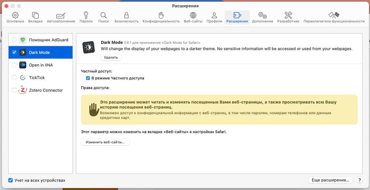
Task: Enable the Помощник AdGuard extension checkbox
Action: pyautogui.click(x=14, y=40)
